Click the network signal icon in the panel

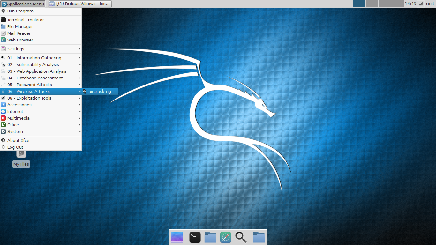421,4
